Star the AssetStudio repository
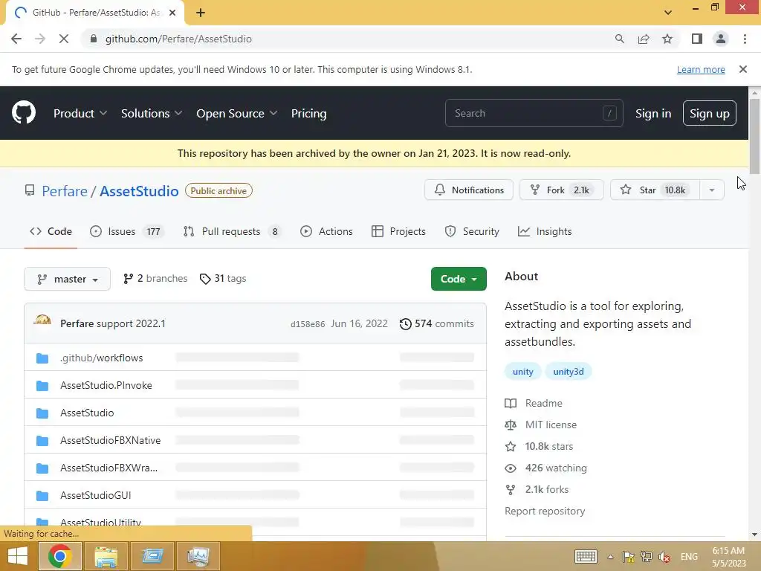This screenshot has height=571, width=761. 655,190
